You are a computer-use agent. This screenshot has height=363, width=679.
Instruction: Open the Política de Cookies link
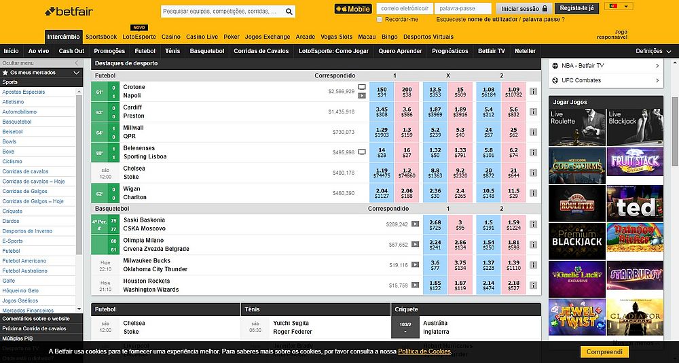425,351
